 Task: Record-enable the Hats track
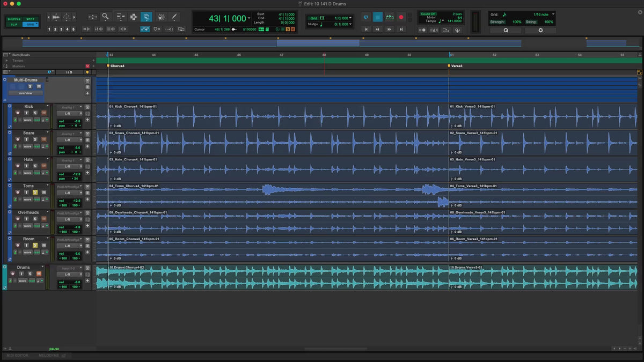17,166
